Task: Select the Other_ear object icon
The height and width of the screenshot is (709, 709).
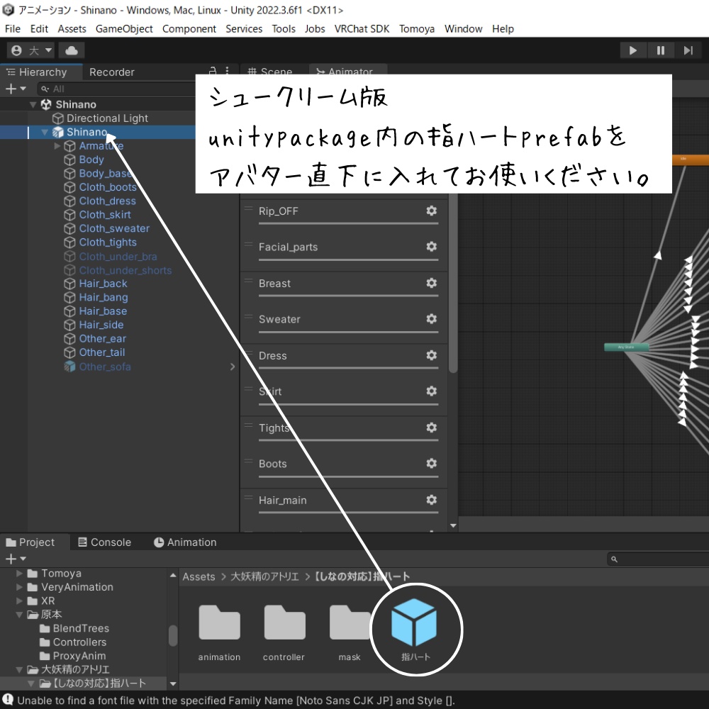Action: tap(69, 339)
